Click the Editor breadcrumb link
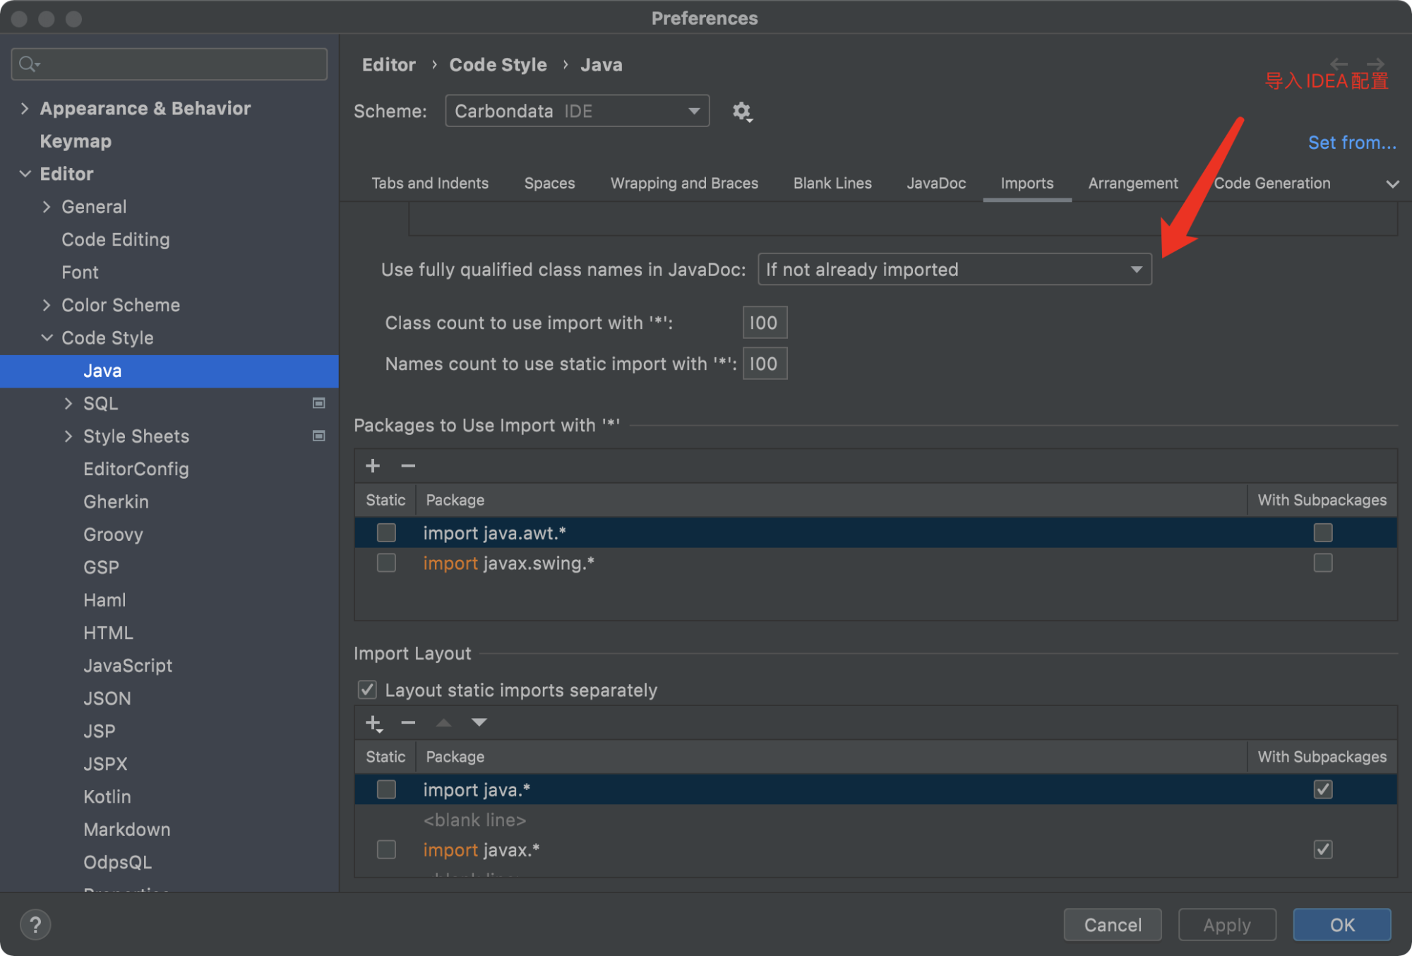The image size is (1412, 956). 388,65
